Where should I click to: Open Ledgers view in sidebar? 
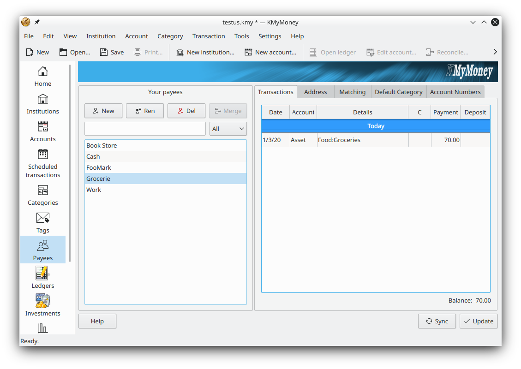point(42,279)
